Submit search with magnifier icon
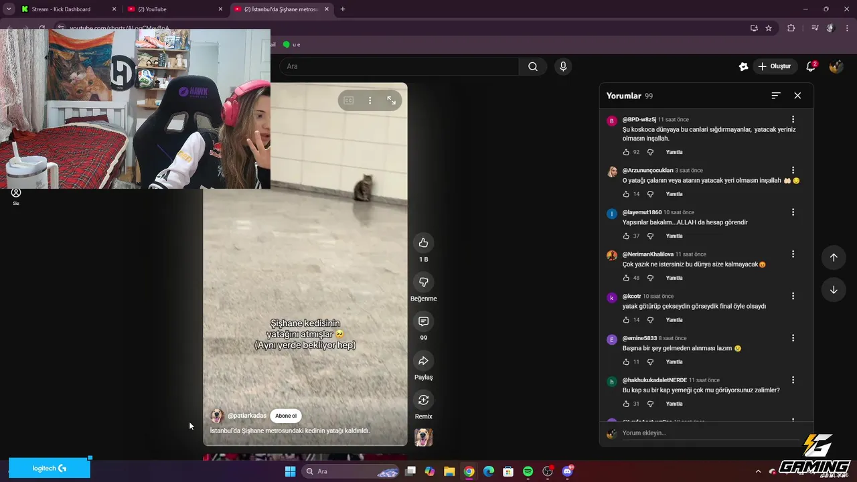 pyautogui.click(x=533, y=66)
